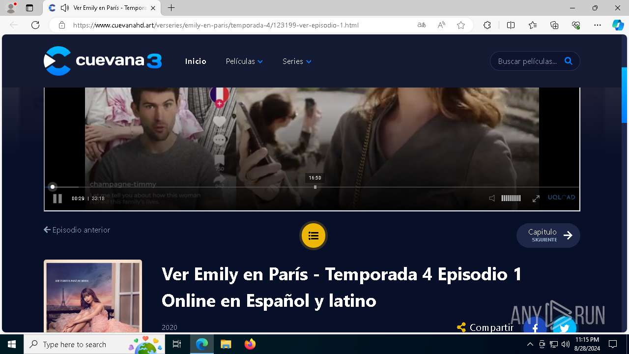Click the browser Back button
The height and width of the screenshot is (354, 629).
pyautogui.click(x=14, y=25)
